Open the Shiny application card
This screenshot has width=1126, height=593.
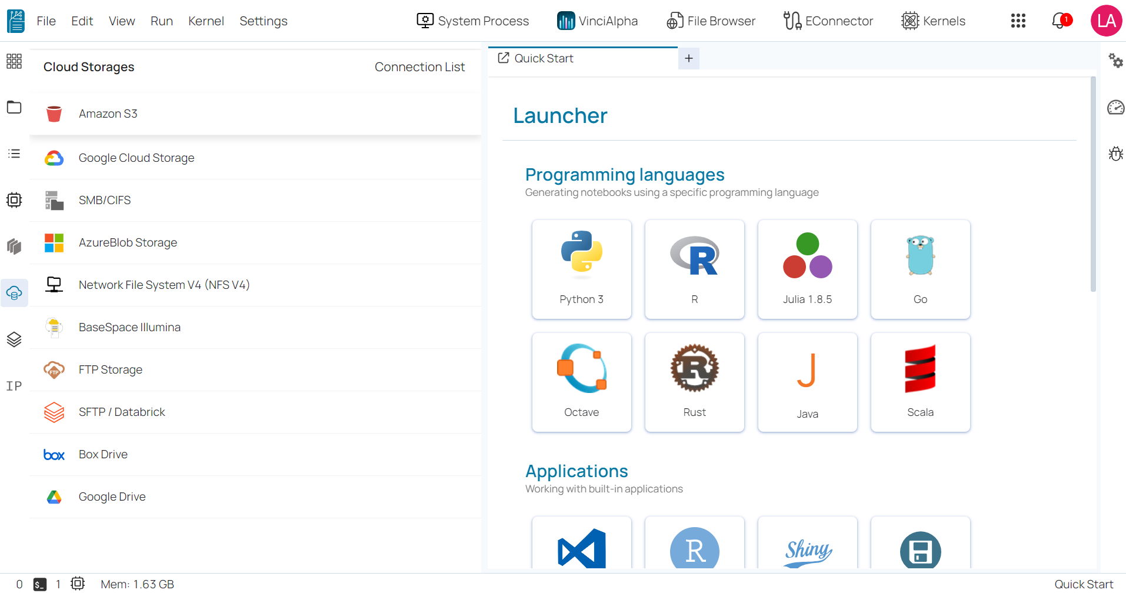(x=808, y=542)
